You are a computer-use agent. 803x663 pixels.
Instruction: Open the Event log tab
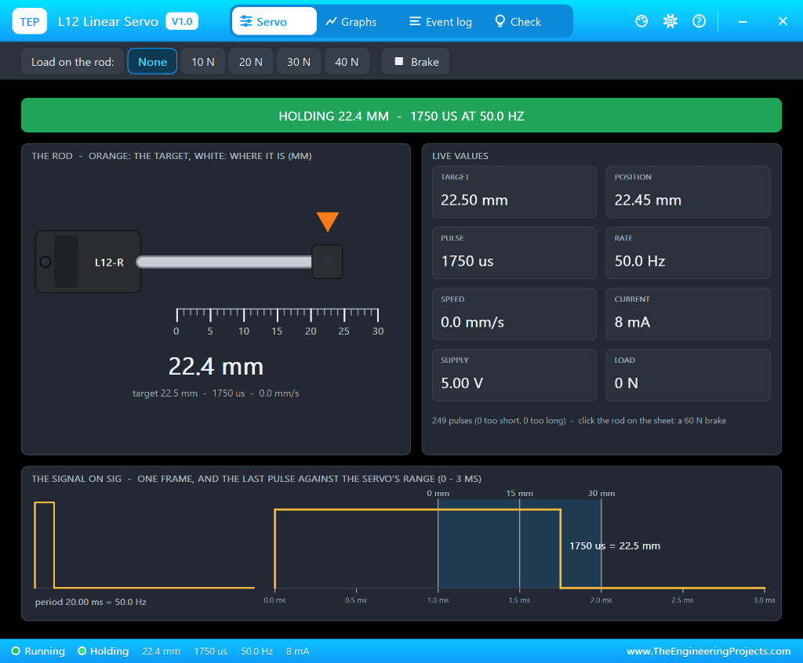tap(441, 21)
